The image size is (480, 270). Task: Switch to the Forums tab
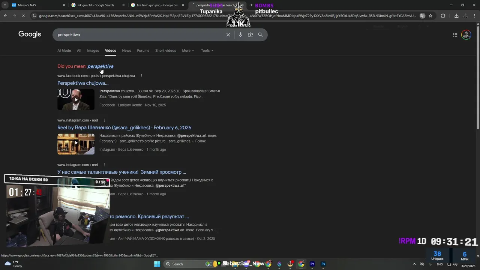pyautogui.click(x=143, y=51)
